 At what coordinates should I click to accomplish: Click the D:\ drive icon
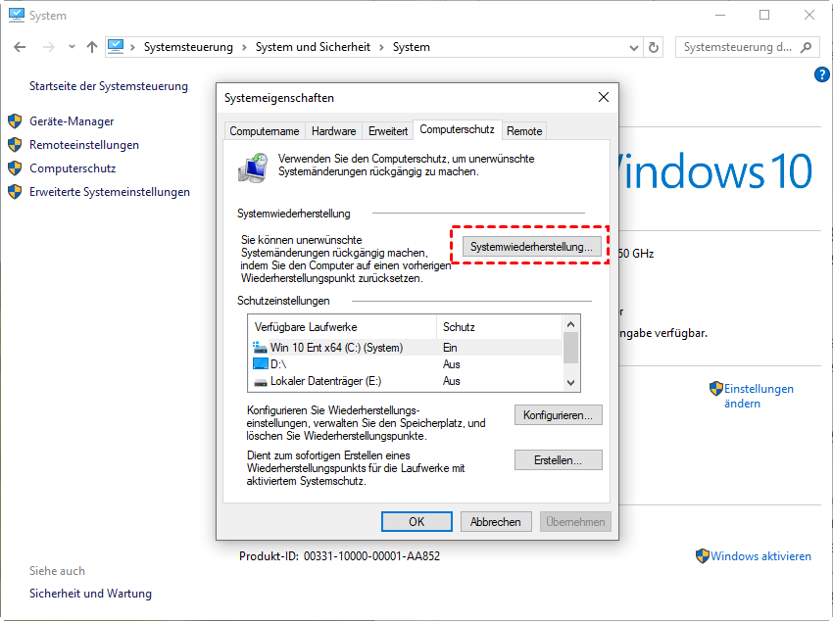[x=261, y=363]
